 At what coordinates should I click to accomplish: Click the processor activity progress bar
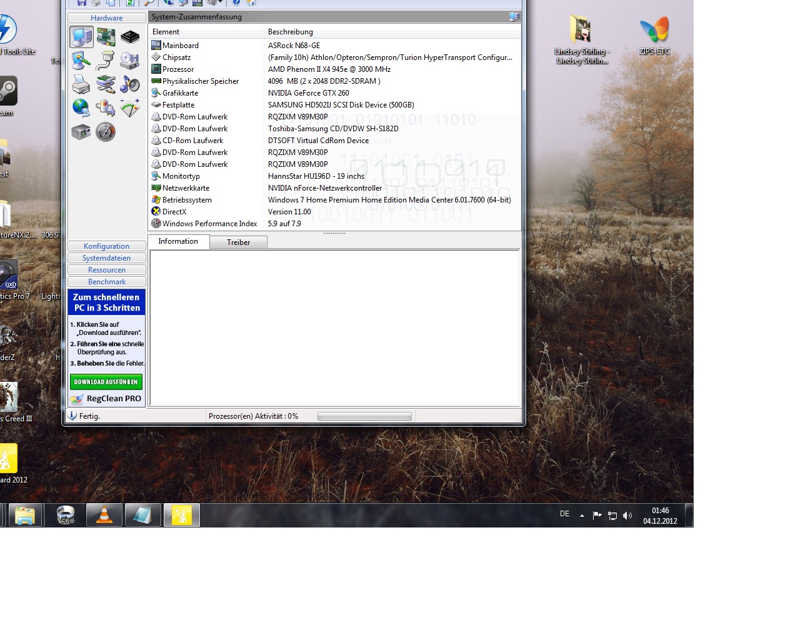tap(364, 416)
